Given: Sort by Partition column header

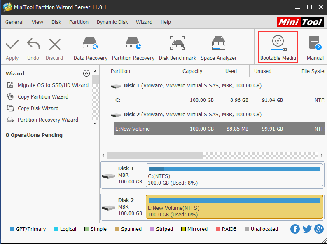Looking at the screenshot, I should (x=144, y=71).
